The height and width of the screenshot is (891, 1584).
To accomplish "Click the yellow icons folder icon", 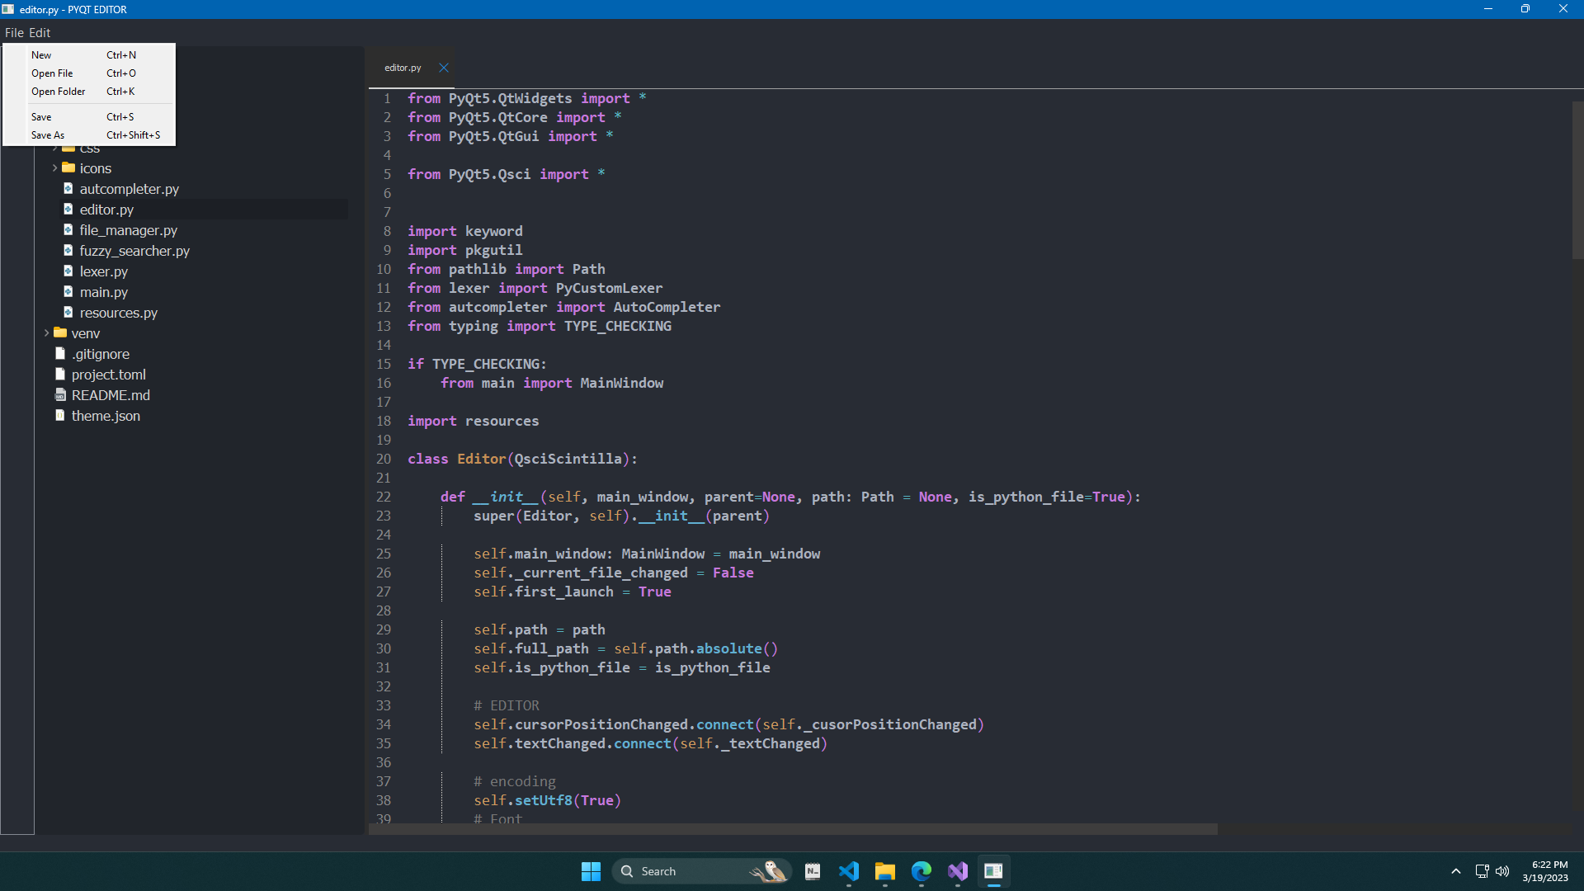I will 68,167.
